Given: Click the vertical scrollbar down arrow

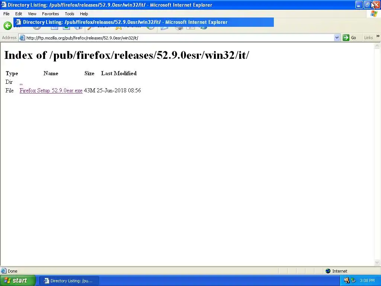Looking at the screenshot, I should tap(377, 262).
